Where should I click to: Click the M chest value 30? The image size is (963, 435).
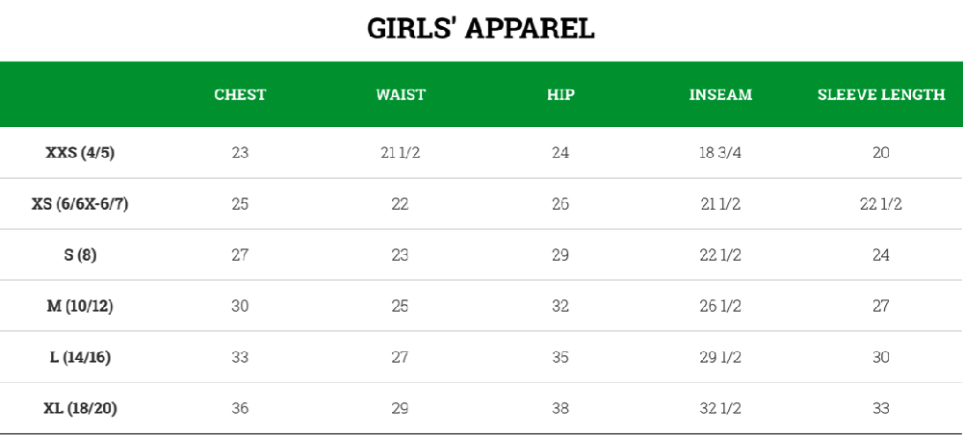pyautogui.click(x=240, y=306)
